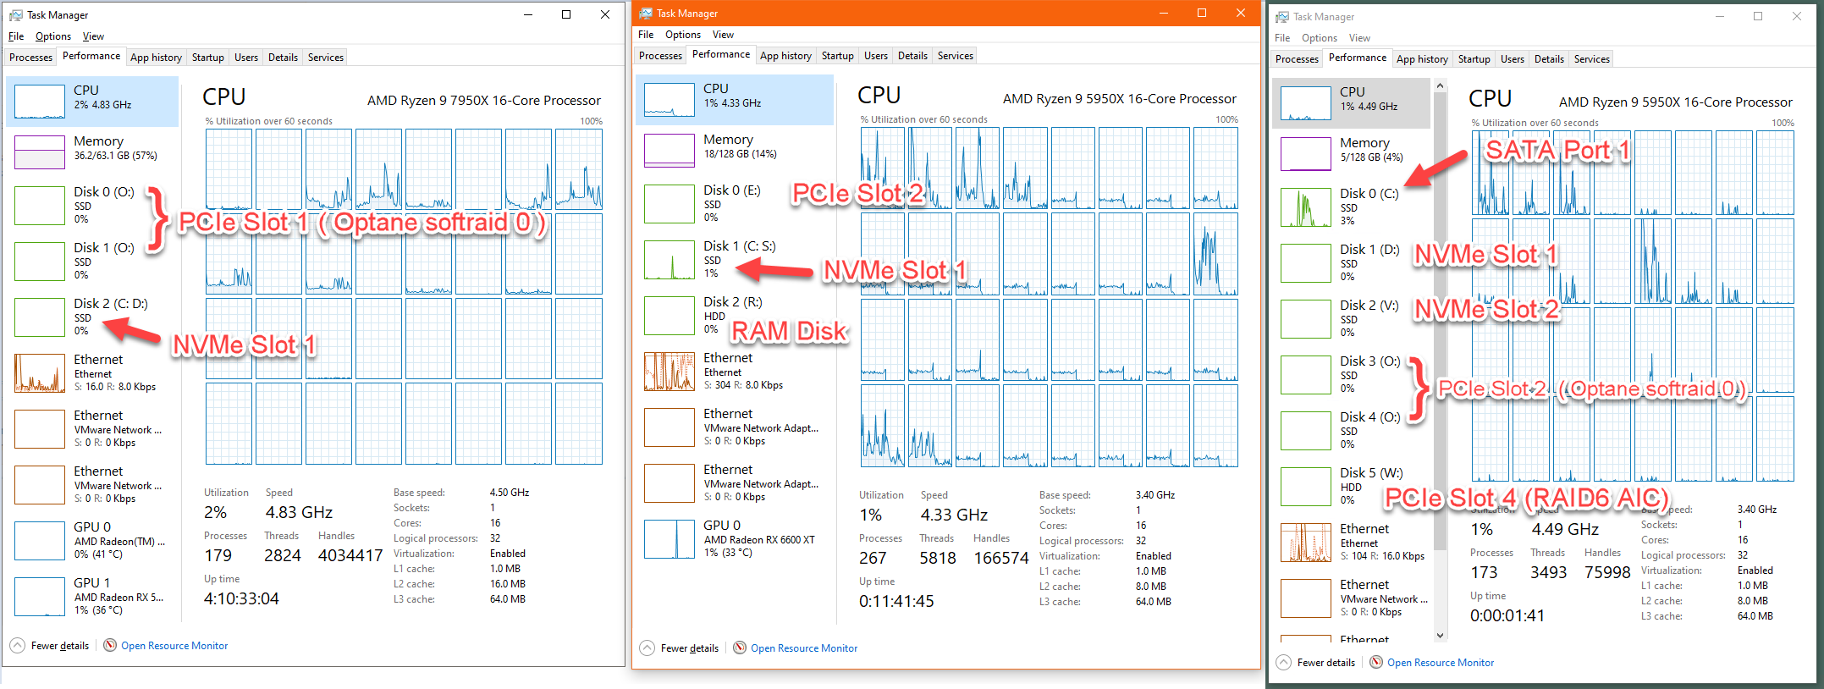
Task: Switch to Processes tab in left window
Action: coord(31,58)
